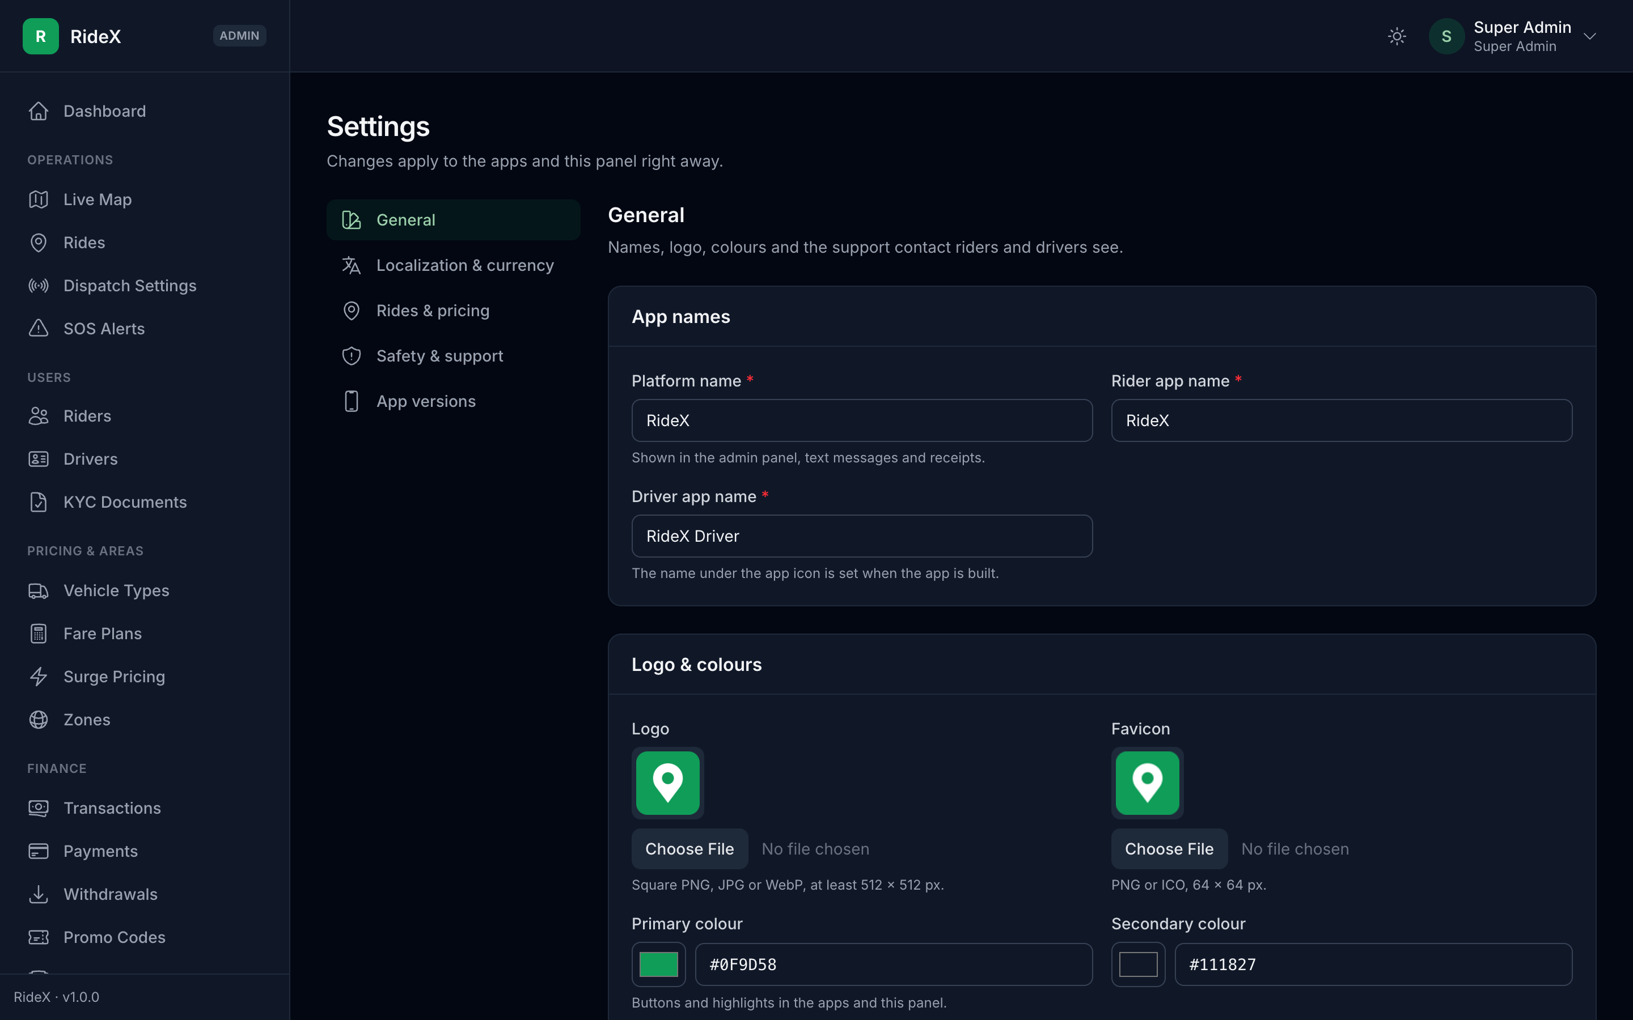Image resolution: width=1633 pixels, height=1020 pixels.
Task: Open the App versions tab
Action: (454, 401)
